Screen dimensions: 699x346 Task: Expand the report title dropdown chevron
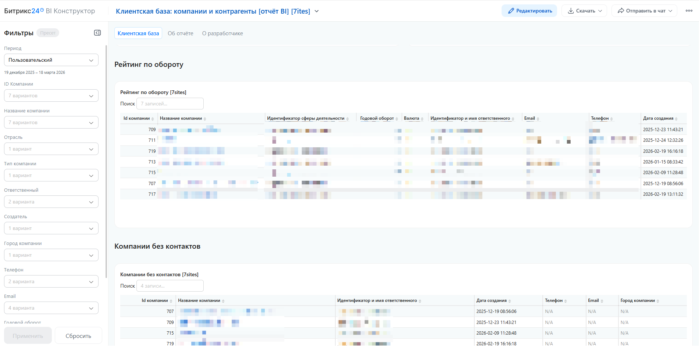[x=317, y=11]
